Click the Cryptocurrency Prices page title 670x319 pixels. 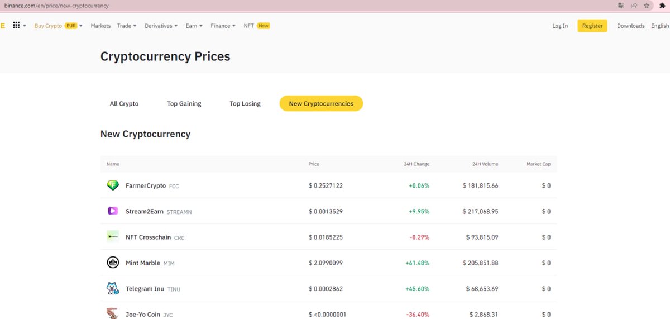[x=165, y=56]
